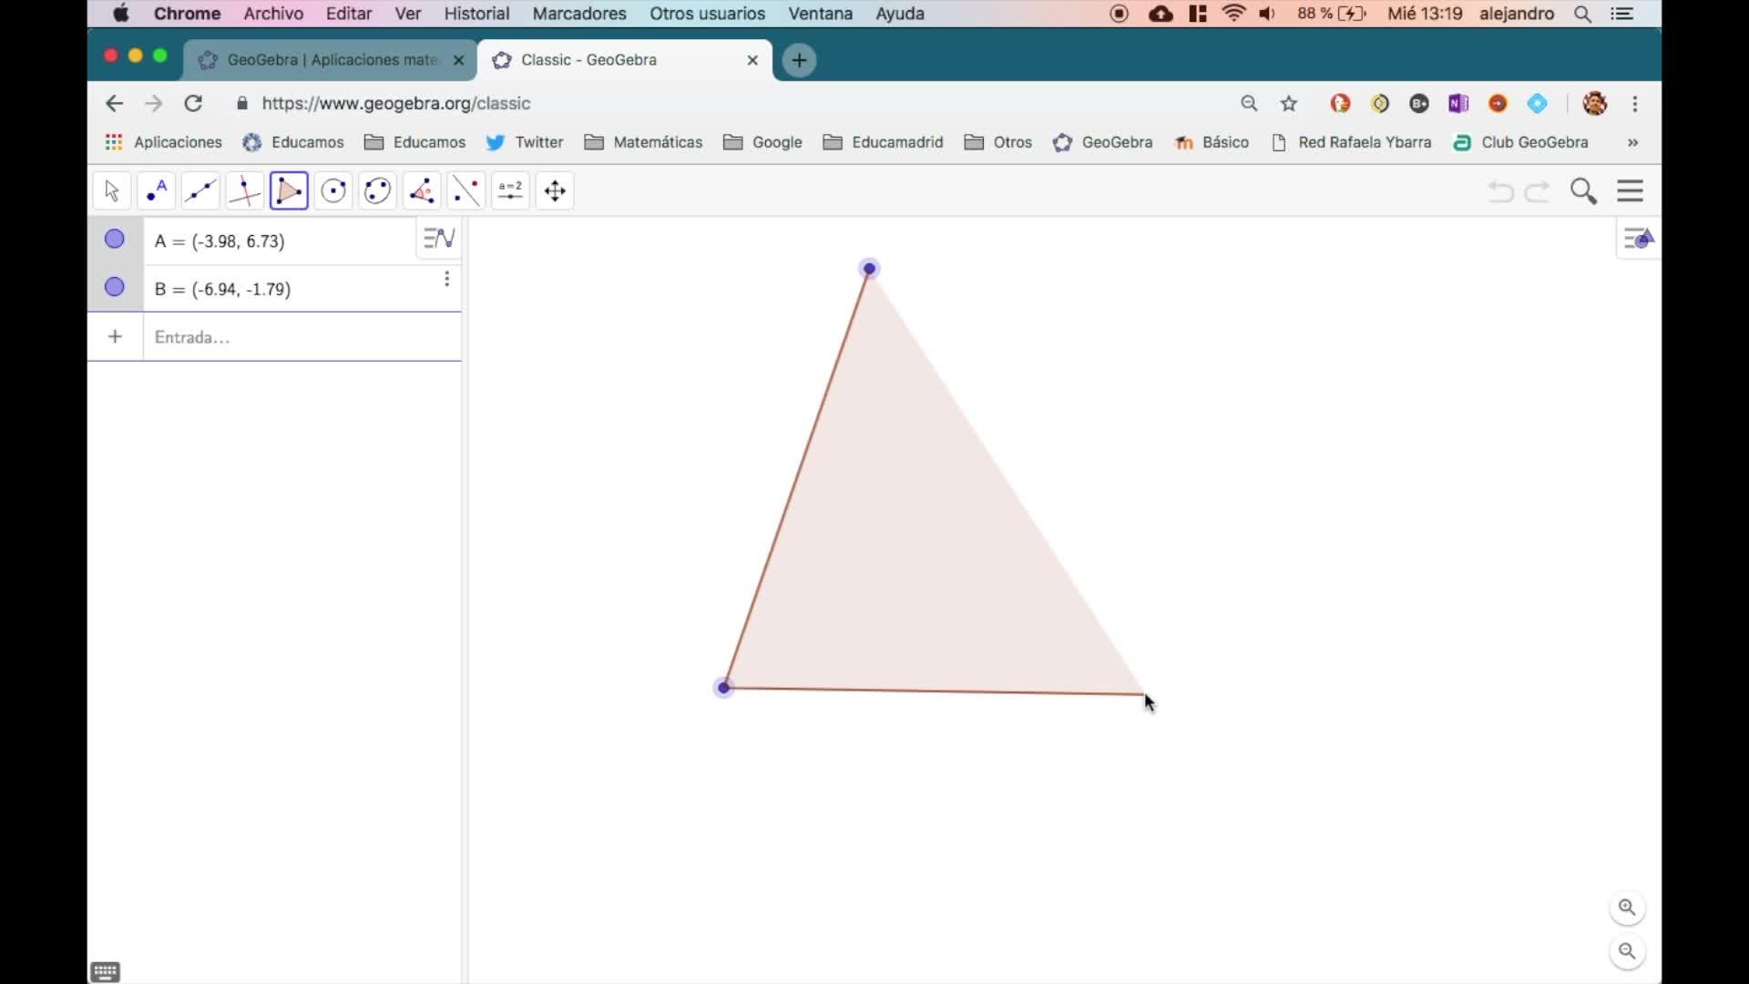Image resolution: width=1749 pixels, height=984 pixels.
Task: Select the Perpendicular Line tool
Action: click(244, 191)
